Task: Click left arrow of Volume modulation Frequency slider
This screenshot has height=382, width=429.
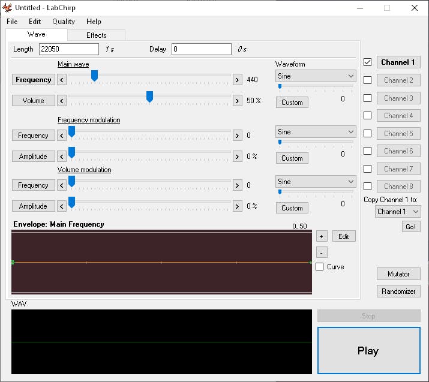Action: [62, 185]
